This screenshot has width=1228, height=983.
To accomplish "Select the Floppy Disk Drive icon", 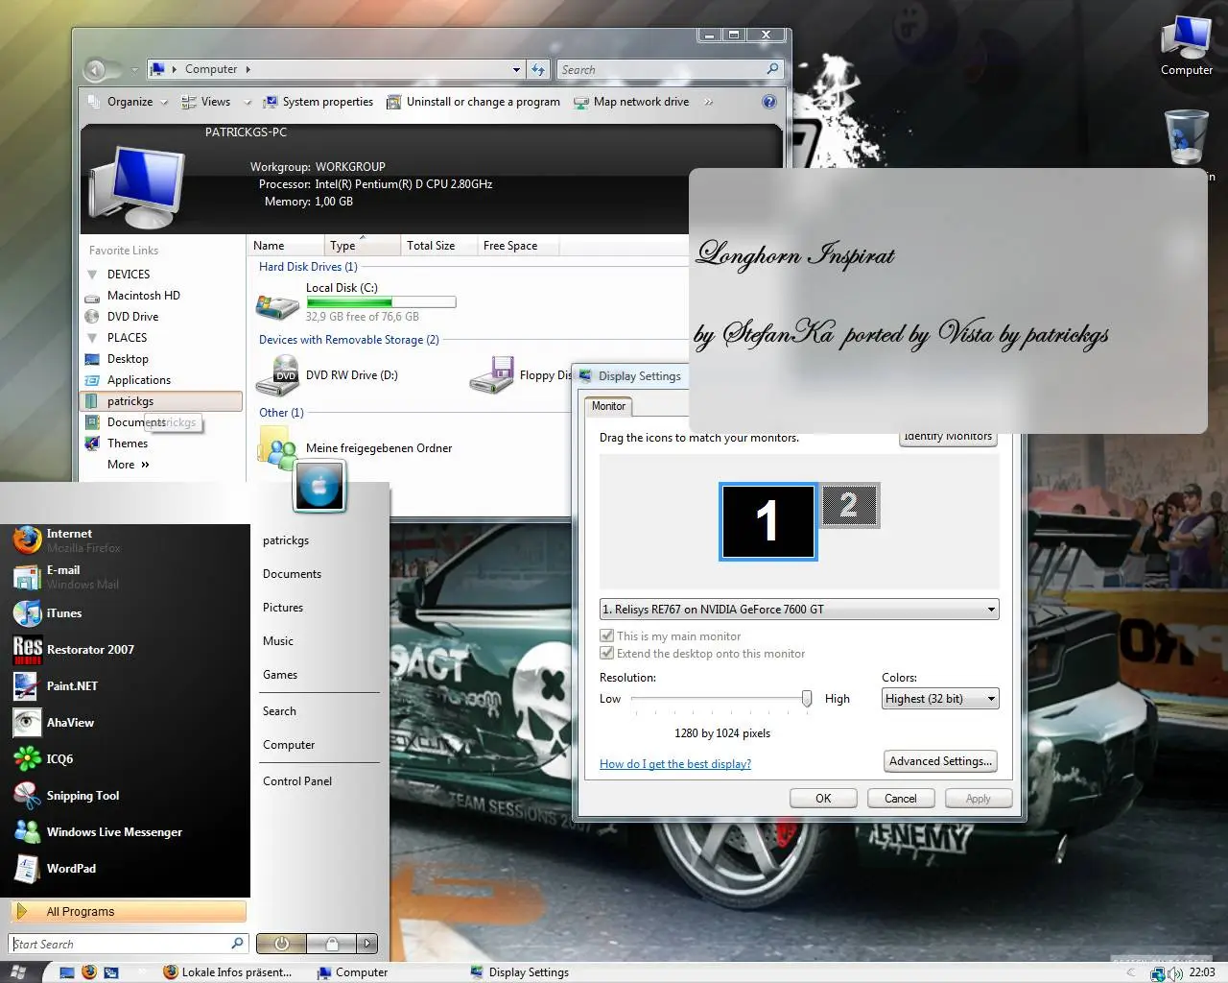I will pyautogui.click(x=492, y=375).
